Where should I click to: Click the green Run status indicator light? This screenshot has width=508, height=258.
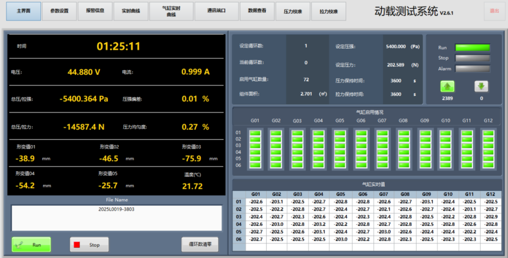tap(473, 47)
